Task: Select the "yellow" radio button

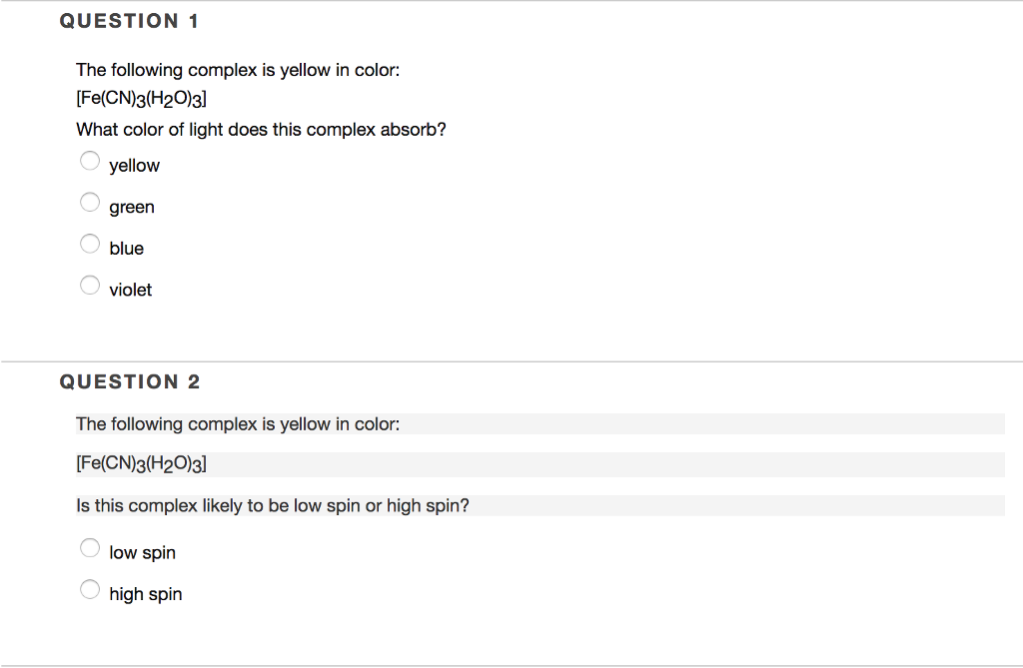Action: pos(89,160)
